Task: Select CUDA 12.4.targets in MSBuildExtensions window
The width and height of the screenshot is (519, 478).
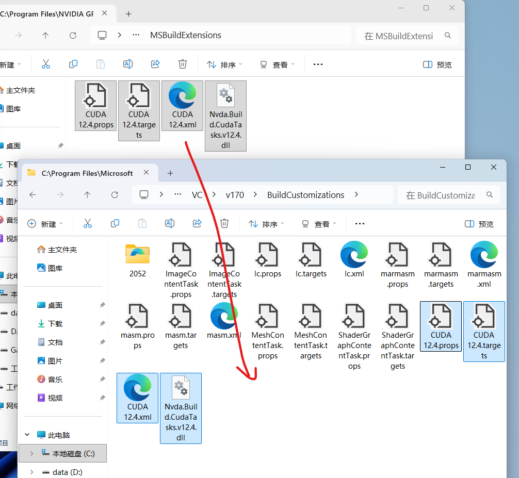Action: (x=139, y=111)
